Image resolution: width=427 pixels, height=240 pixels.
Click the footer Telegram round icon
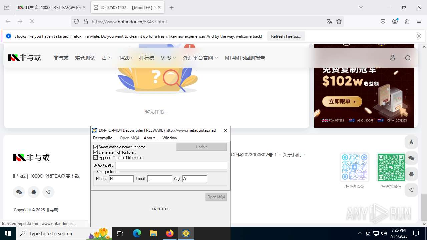pyautogui.click(x=48, y=192)
